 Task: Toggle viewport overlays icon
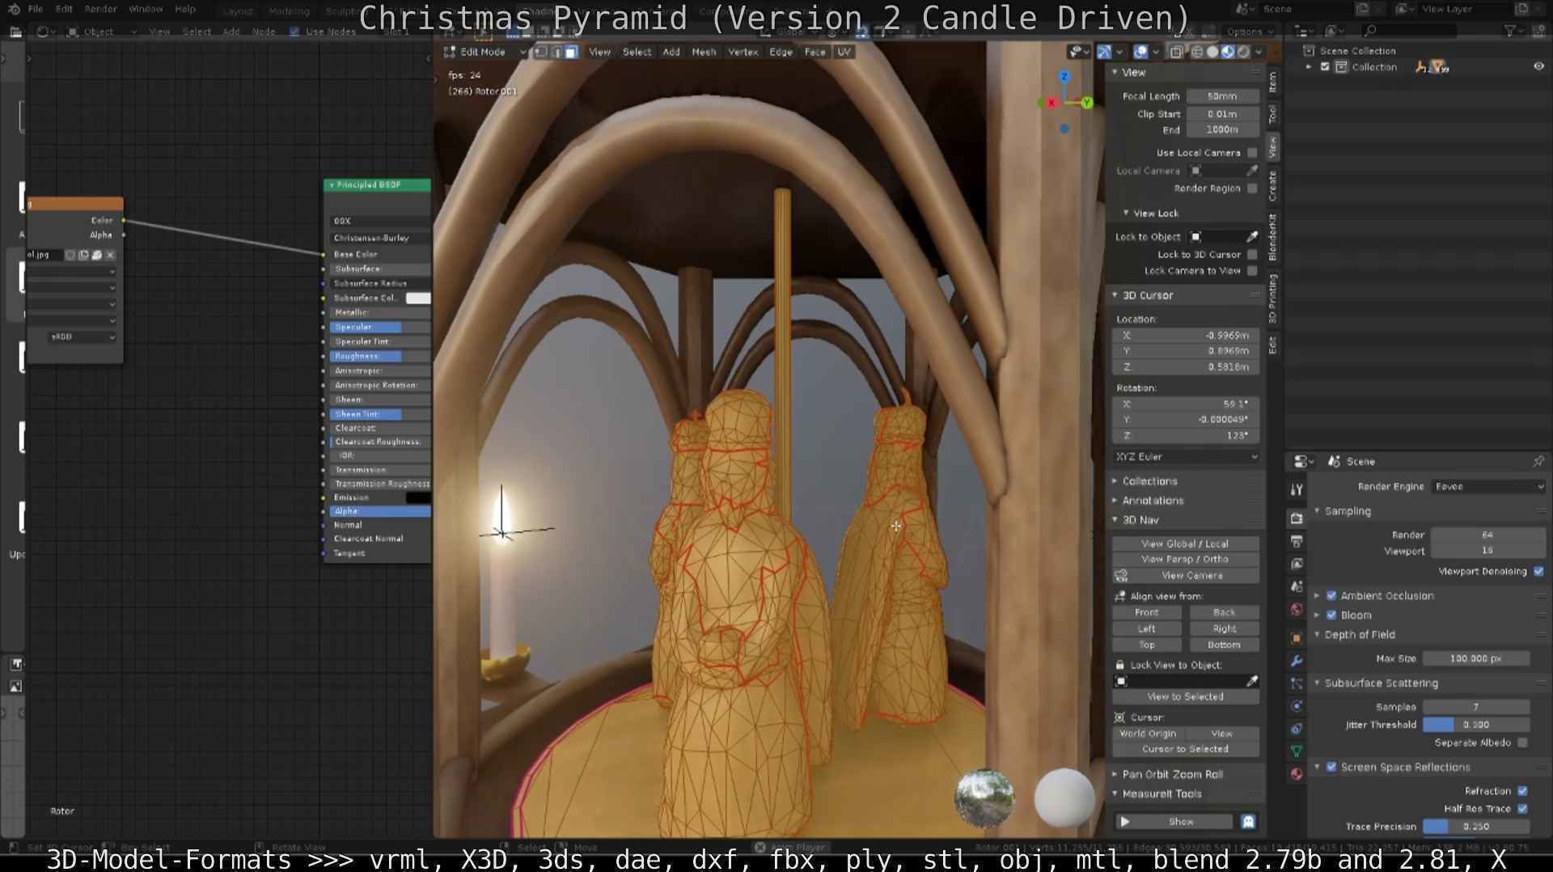tap(1140, 52)
